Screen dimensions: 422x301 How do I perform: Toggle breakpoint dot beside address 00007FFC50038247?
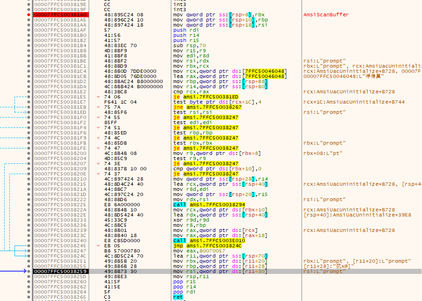(29, 251)
